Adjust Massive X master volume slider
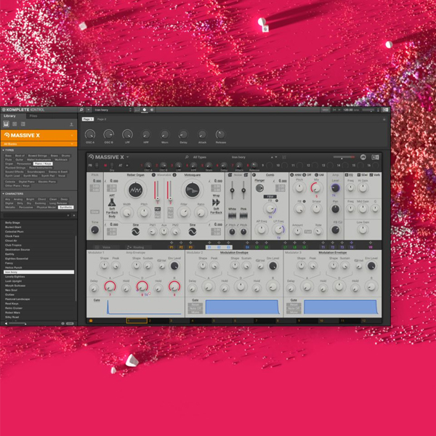Image resolution: width=436 pixels, height=436 pixels. [344, 157]
